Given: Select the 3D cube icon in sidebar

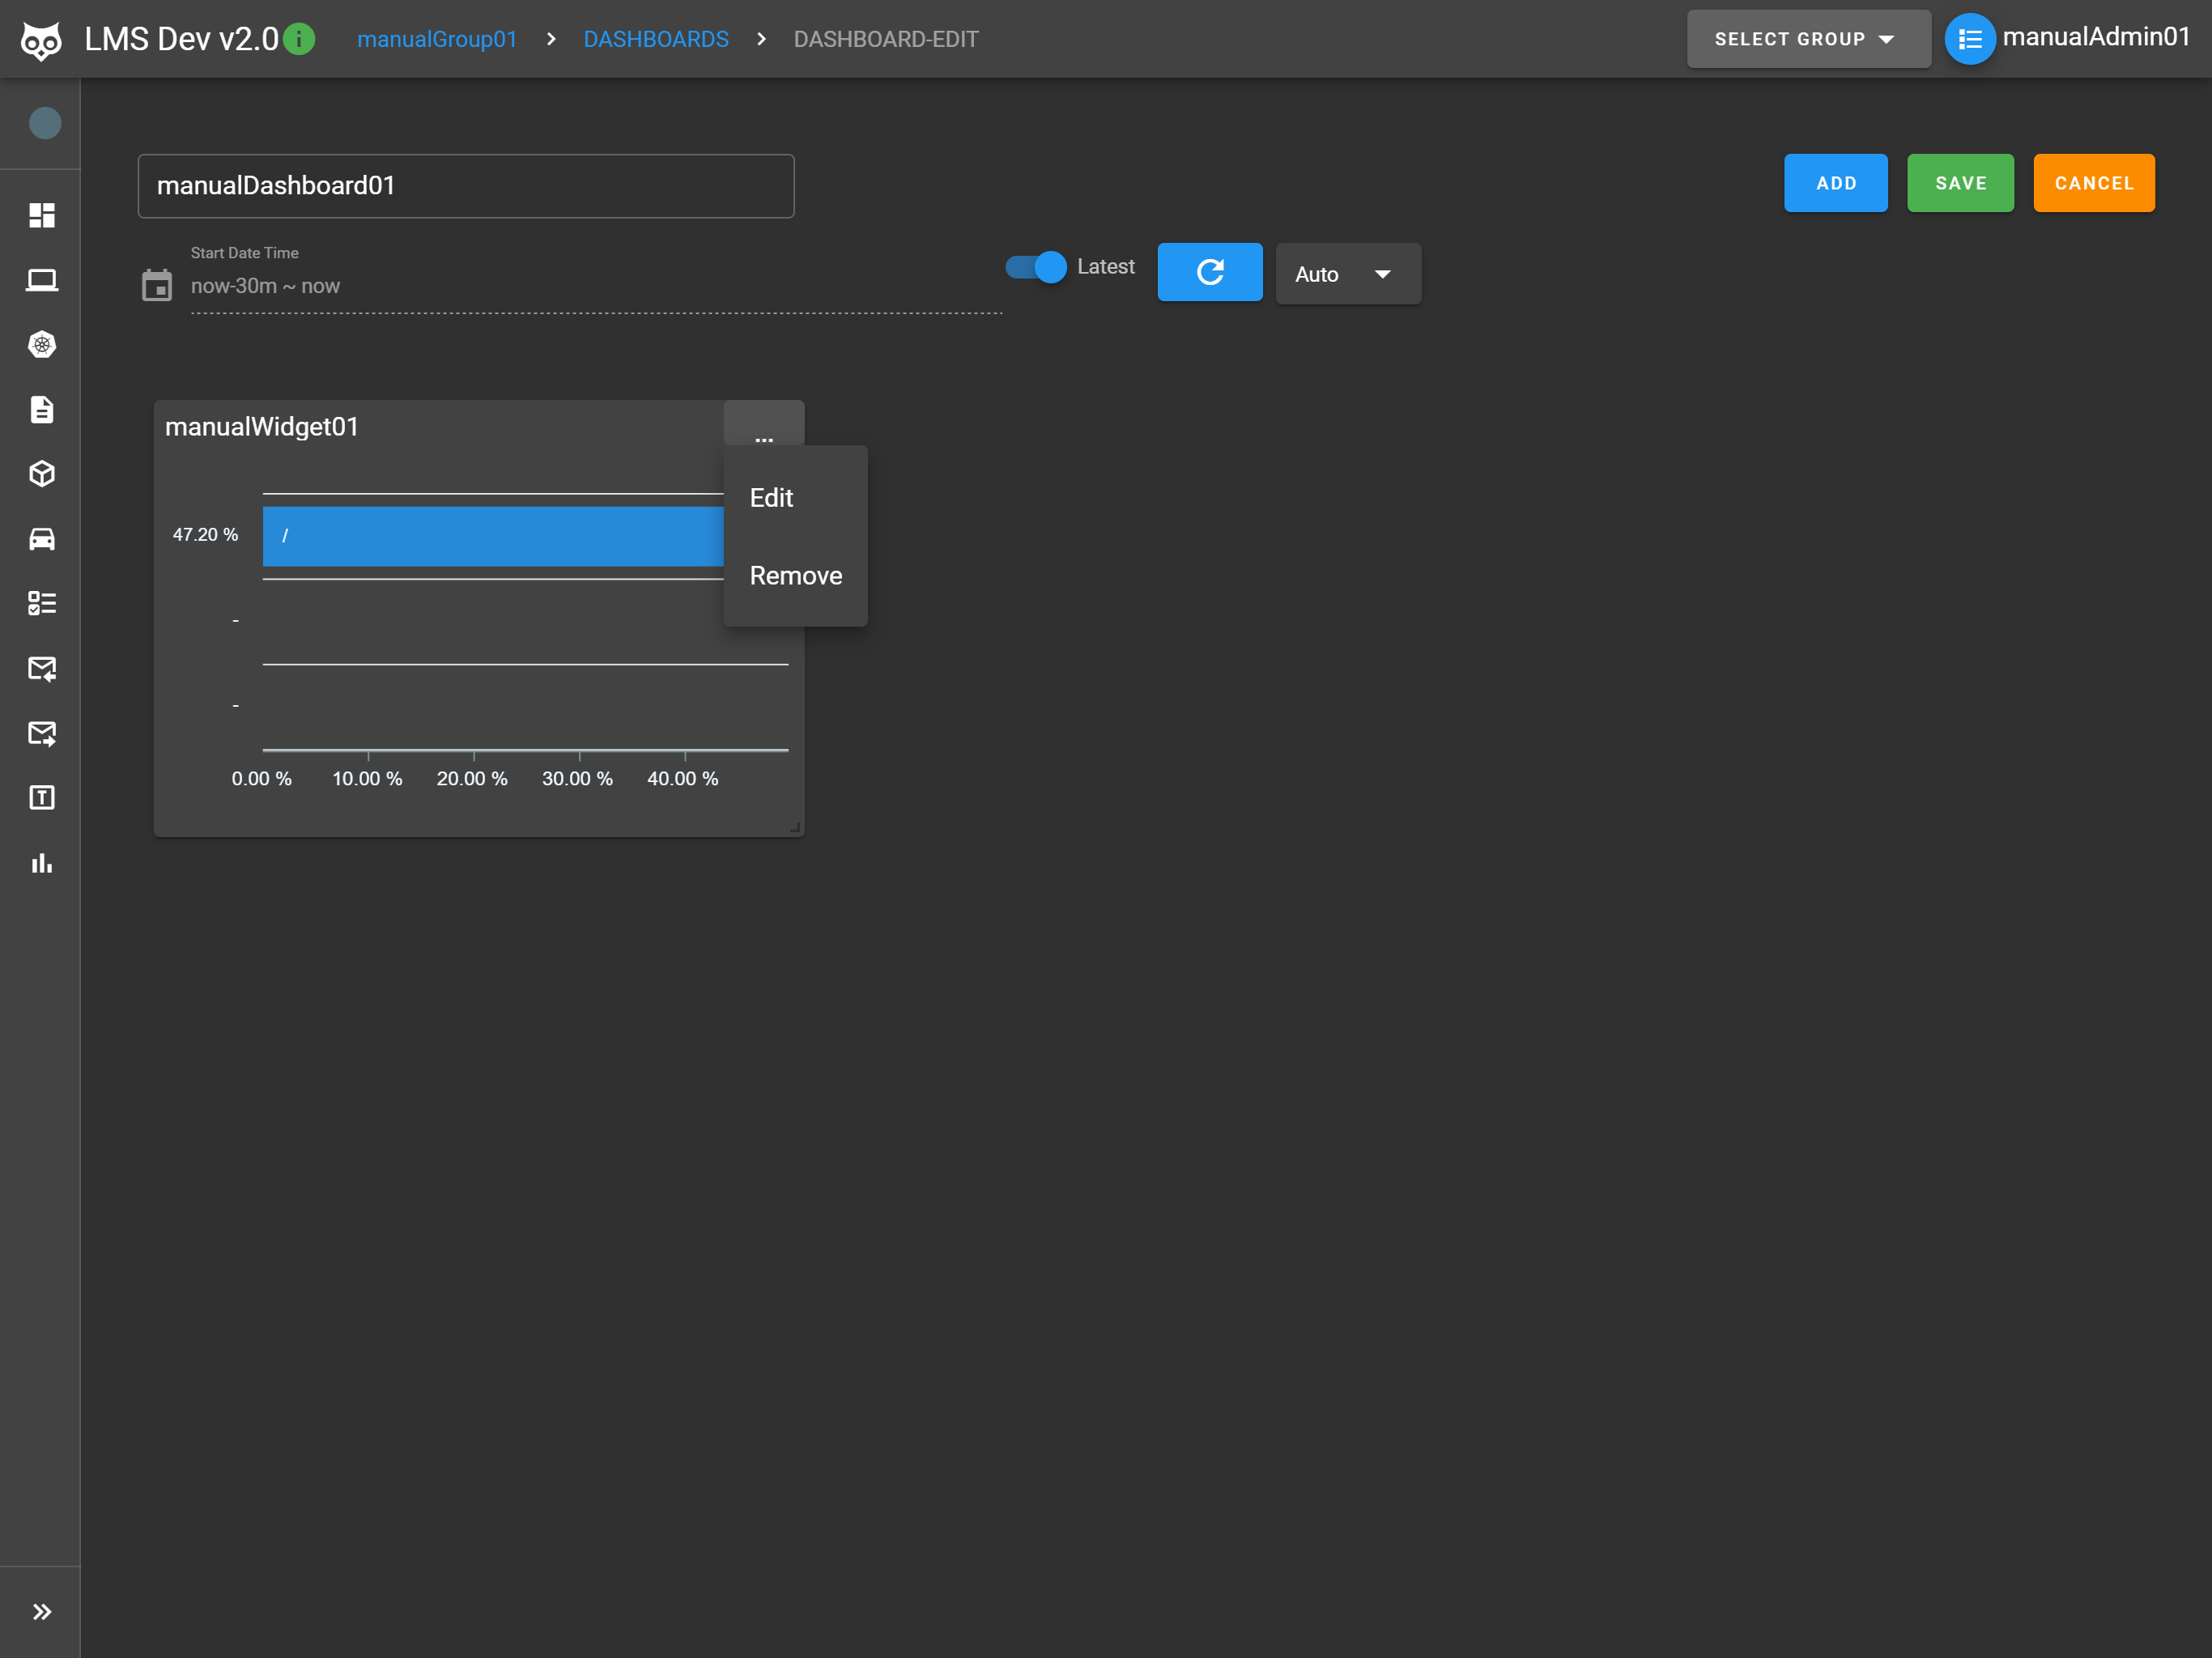Looking at the screenshot, I should click(41, 474).
